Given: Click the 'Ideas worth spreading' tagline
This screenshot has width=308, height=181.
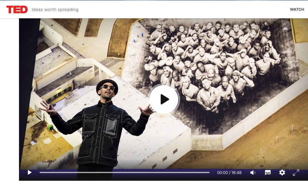Looking at the screenshot, I should pos(55,9).
